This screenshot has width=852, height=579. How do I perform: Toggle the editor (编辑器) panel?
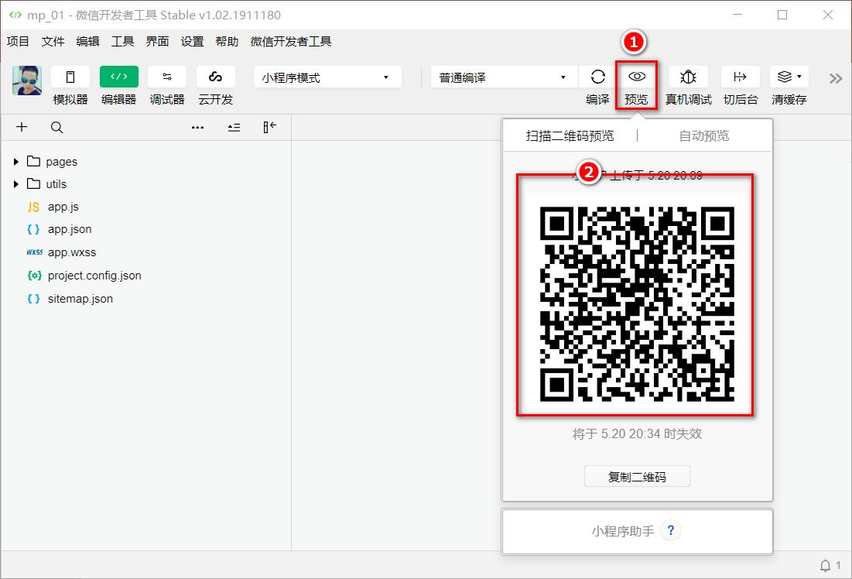(x=118, y=77)
